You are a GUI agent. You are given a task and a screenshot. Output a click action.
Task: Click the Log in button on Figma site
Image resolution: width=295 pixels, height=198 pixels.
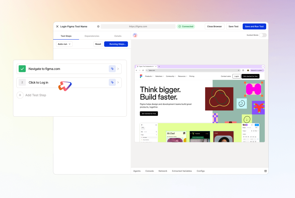(x=237, y=76)
